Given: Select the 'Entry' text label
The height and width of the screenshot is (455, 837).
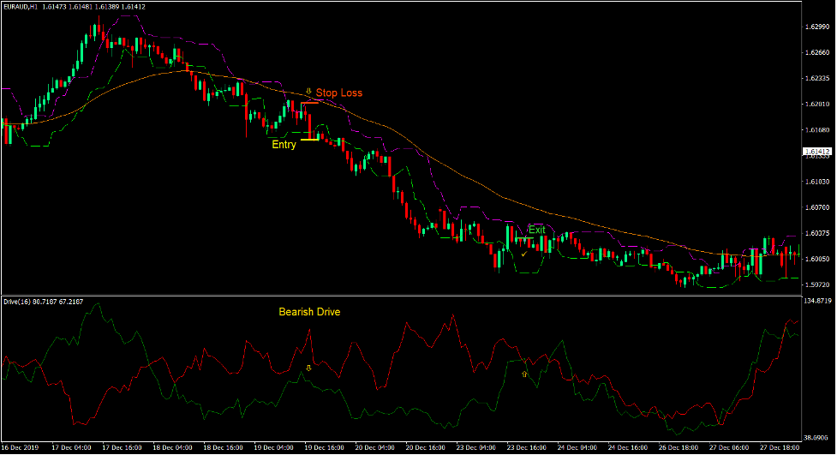Looking at the screenshot, I should pyautogui.click(x=284, y=145).
